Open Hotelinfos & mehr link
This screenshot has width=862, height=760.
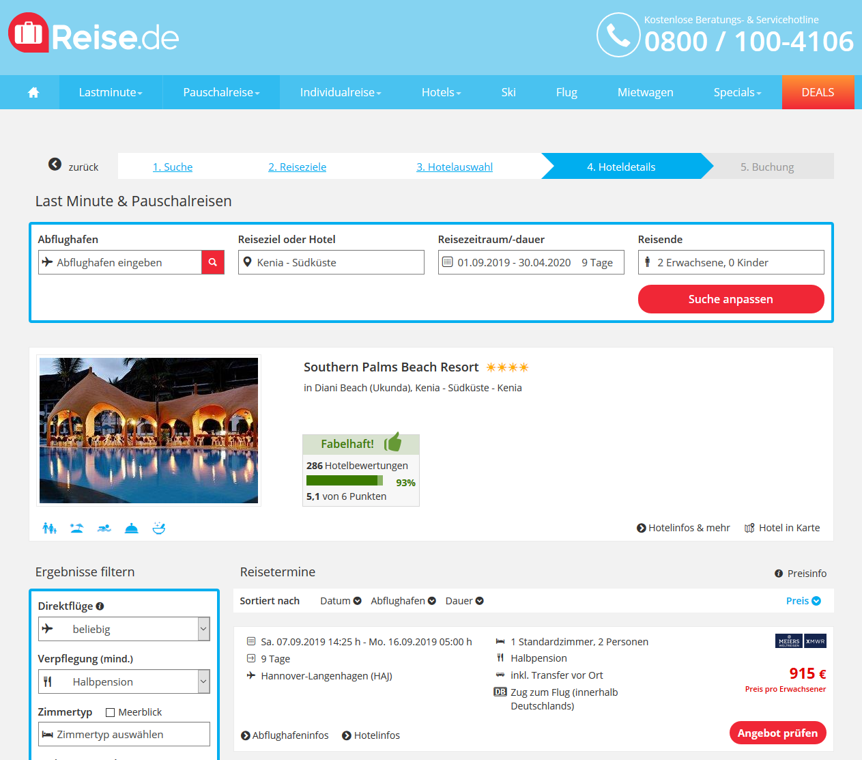pos(683,528)
